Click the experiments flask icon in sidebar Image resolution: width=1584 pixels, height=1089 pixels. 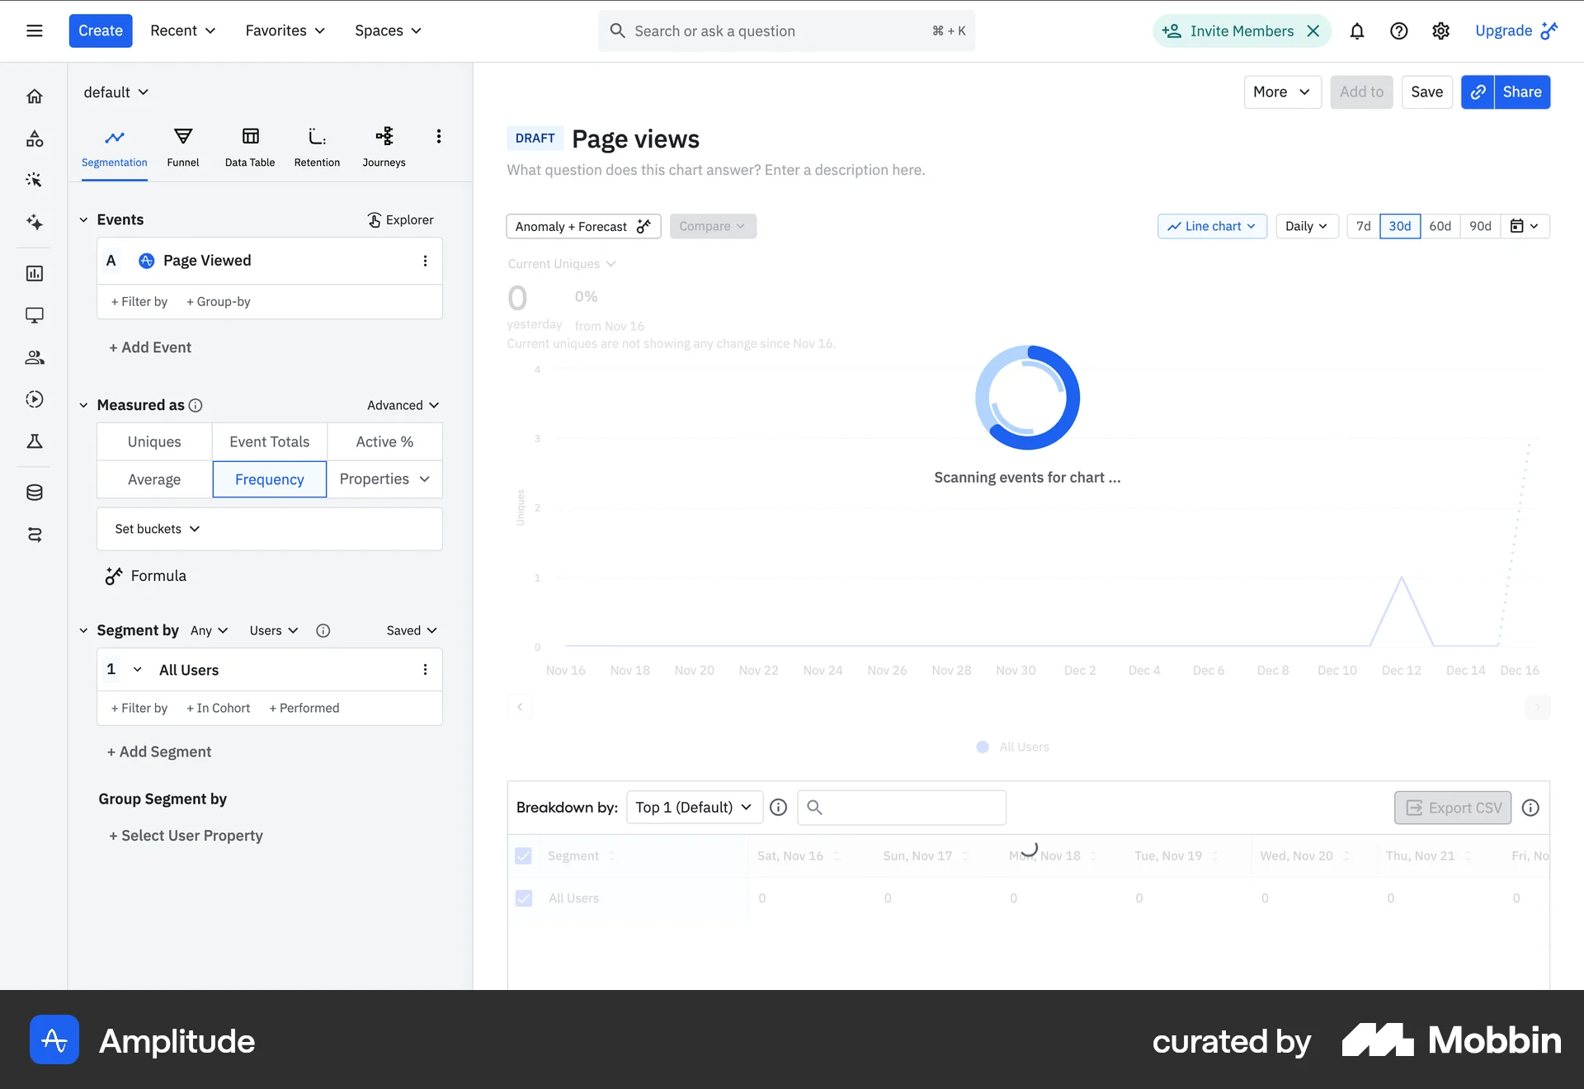(x=34, y=441)
